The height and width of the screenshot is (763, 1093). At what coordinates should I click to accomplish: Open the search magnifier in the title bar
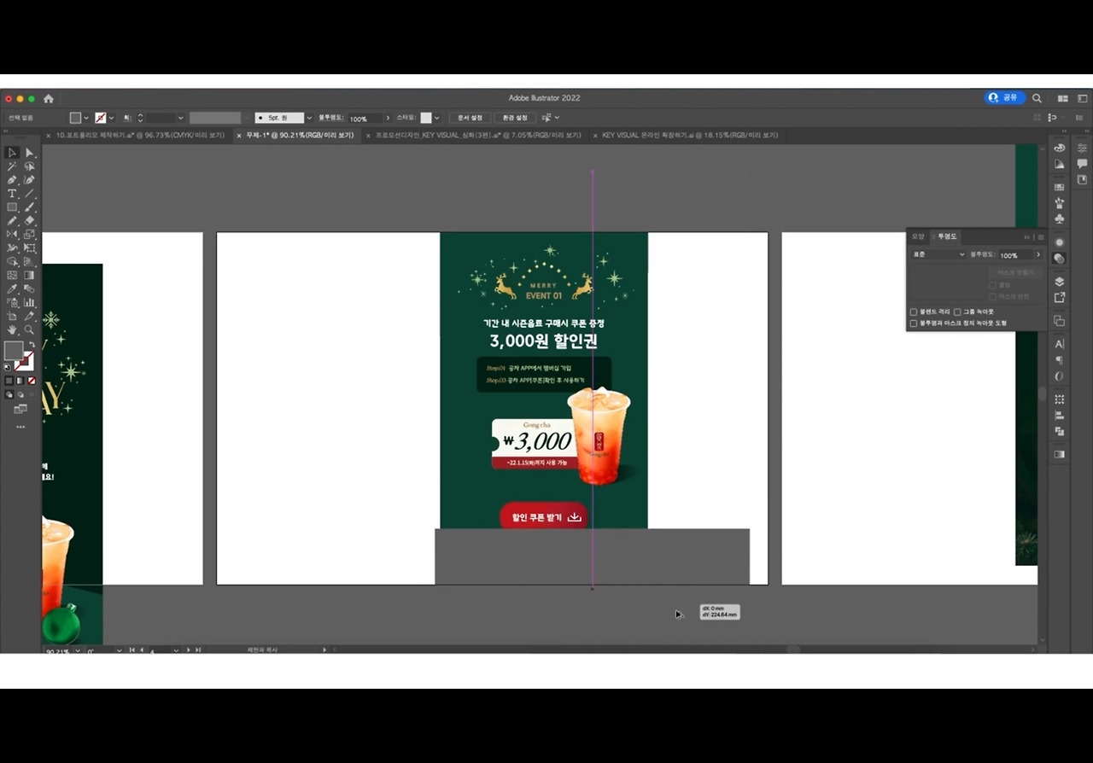coord(1037,98)
